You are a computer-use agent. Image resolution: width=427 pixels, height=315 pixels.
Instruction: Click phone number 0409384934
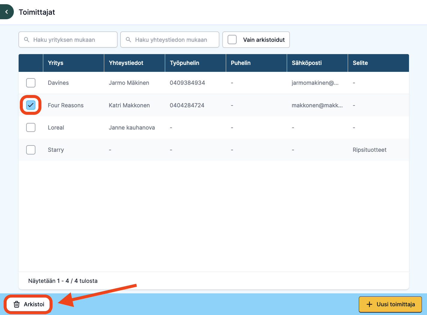[187, 83]
